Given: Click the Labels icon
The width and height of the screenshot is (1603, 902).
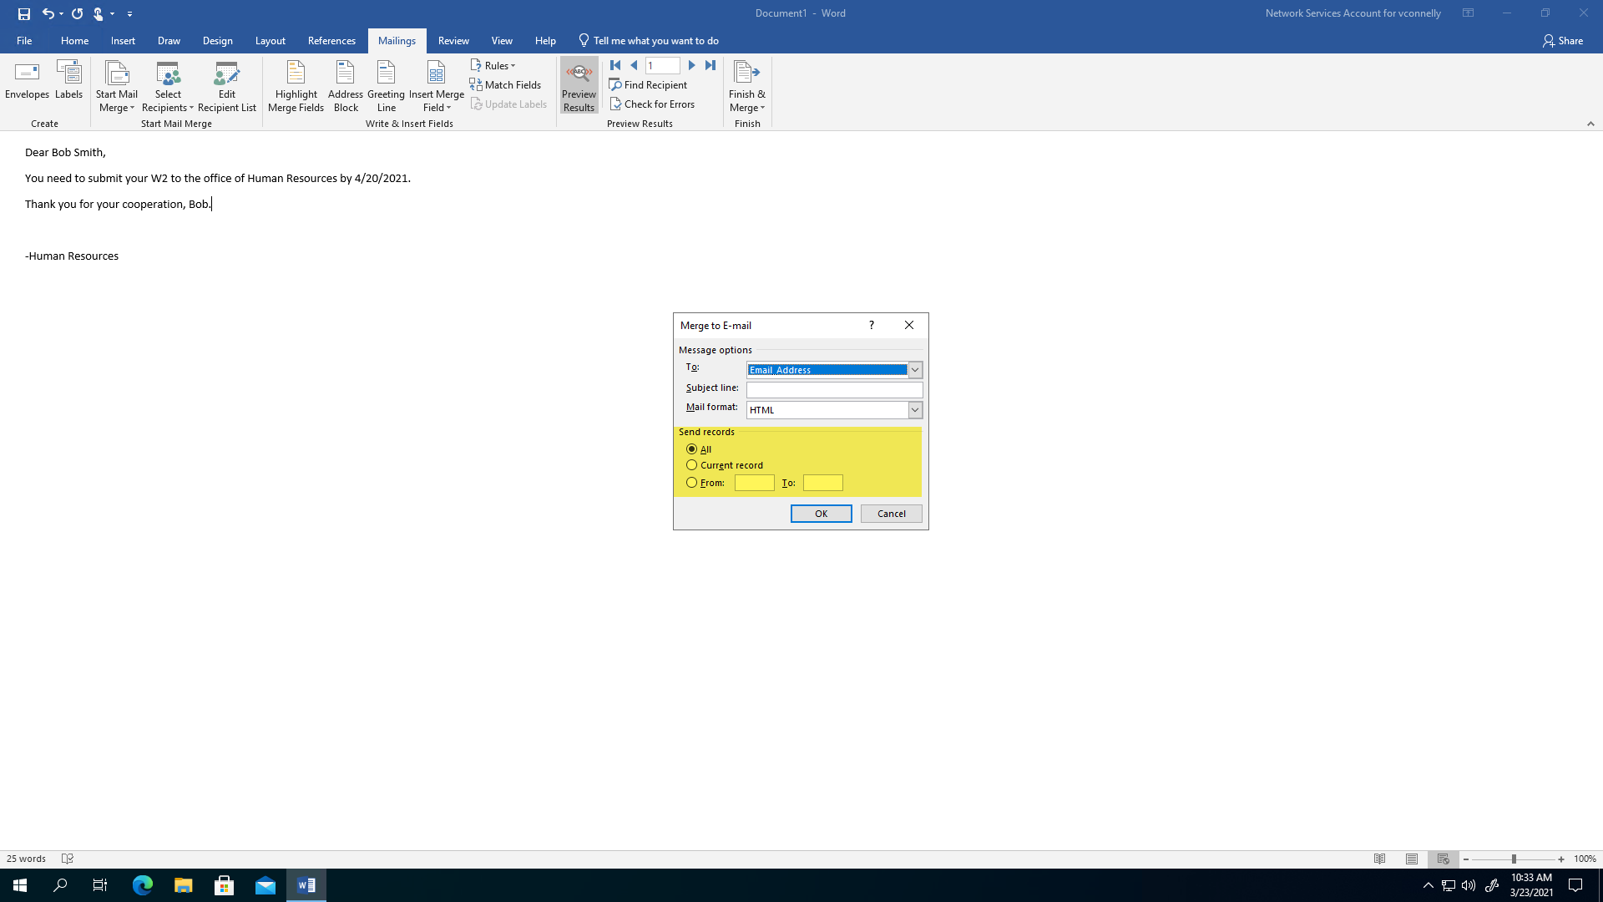Looking at the screenshot, I should pos(68,73).
